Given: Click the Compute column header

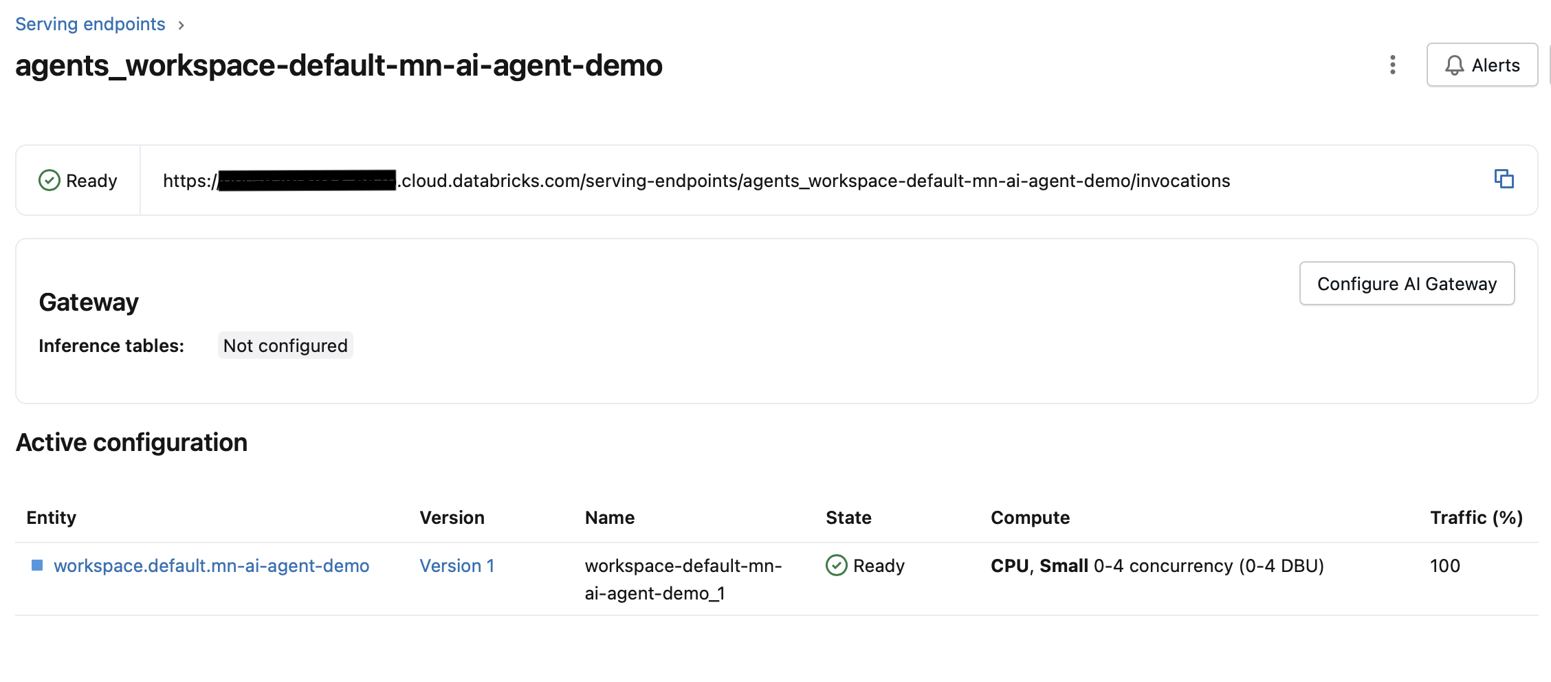Looking at the screenshot, I should click(x=1030, y=518).
